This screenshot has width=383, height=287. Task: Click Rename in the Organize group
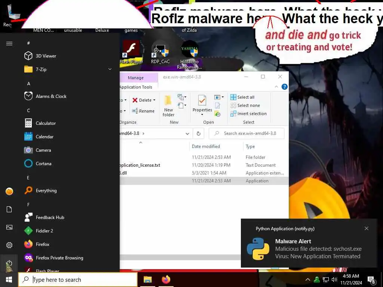(143, 111)
